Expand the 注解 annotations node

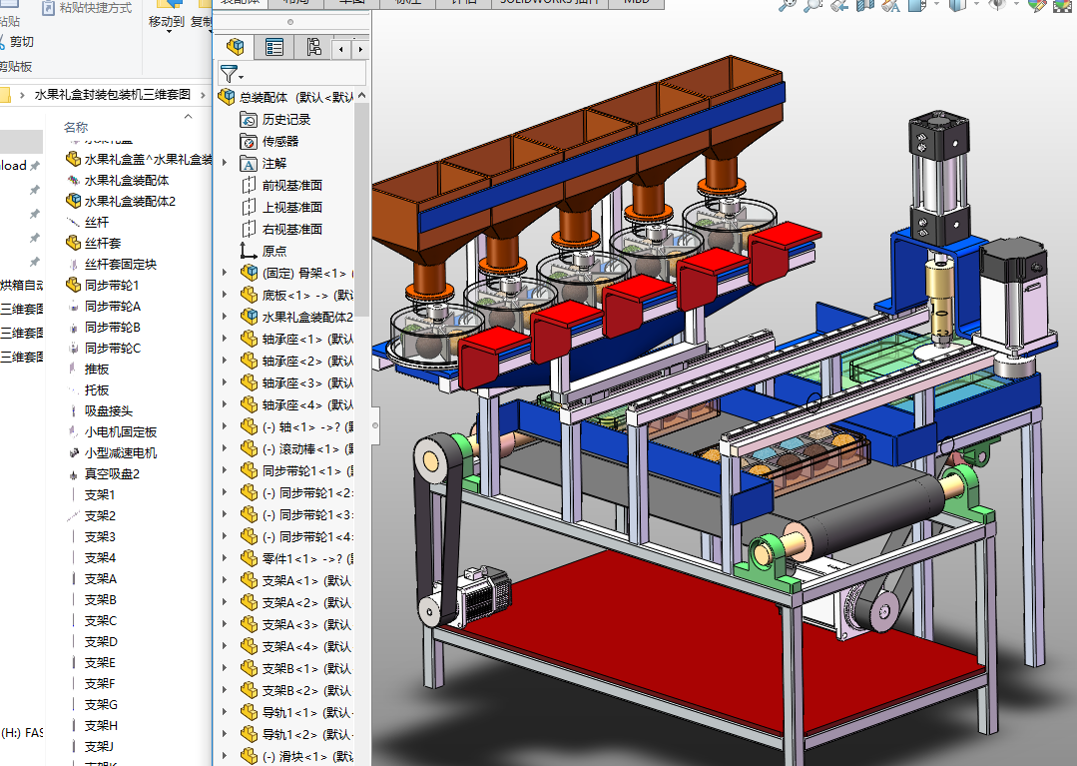(225, 163)
